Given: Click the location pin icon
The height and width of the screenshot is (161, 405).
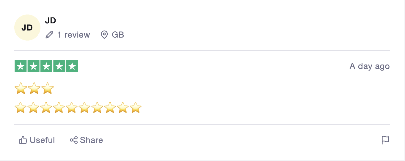Looking at the screenshot, I should tap(104, 35).
